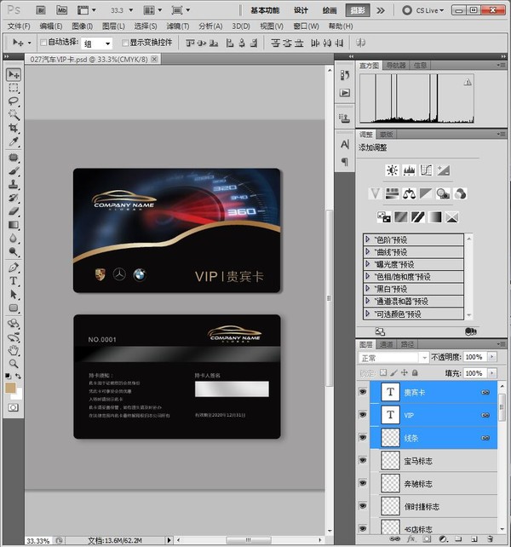Select the Eyedropper tool

(x=14, y=141)
